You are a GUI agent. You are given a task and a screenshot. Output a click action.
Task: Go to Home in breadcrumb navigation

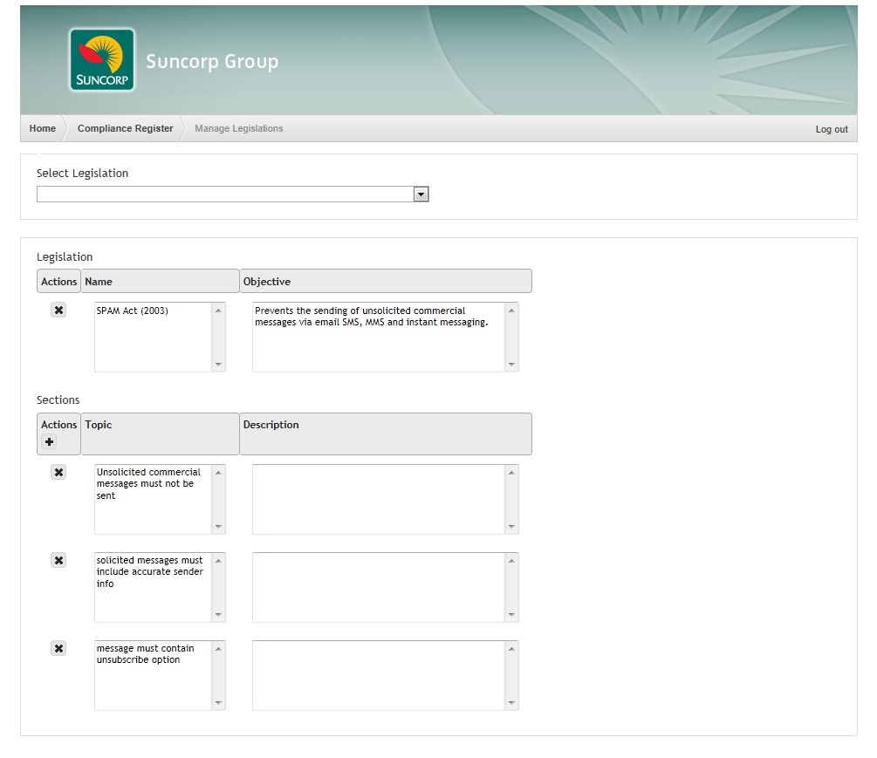tap(42, 128)
